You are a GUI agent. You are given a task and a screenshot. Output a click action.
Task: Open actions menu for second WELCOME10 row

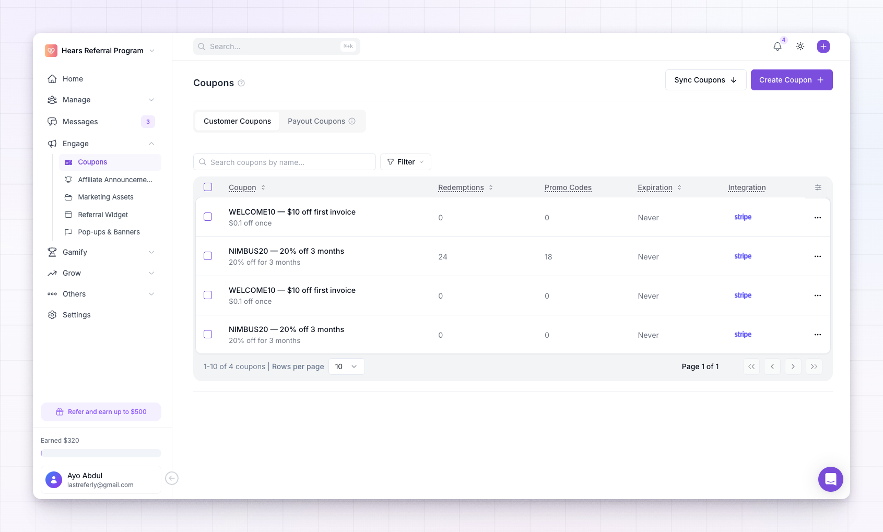[x=818, y=295]
